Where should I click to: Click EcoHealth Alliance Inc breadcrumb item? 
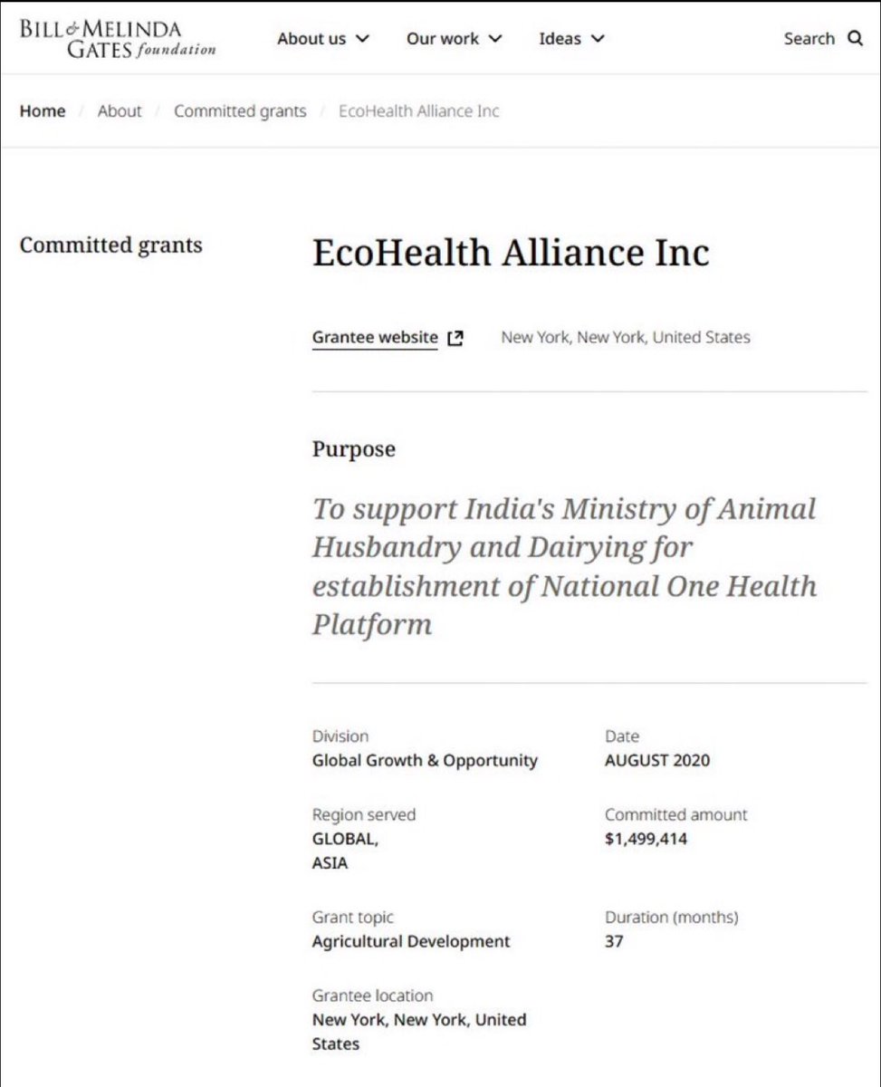(418, 111)
